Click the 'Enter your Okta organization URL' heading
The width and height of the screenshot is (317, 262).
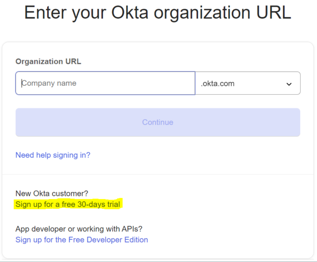pyautogui.click(x=158, y=13)
